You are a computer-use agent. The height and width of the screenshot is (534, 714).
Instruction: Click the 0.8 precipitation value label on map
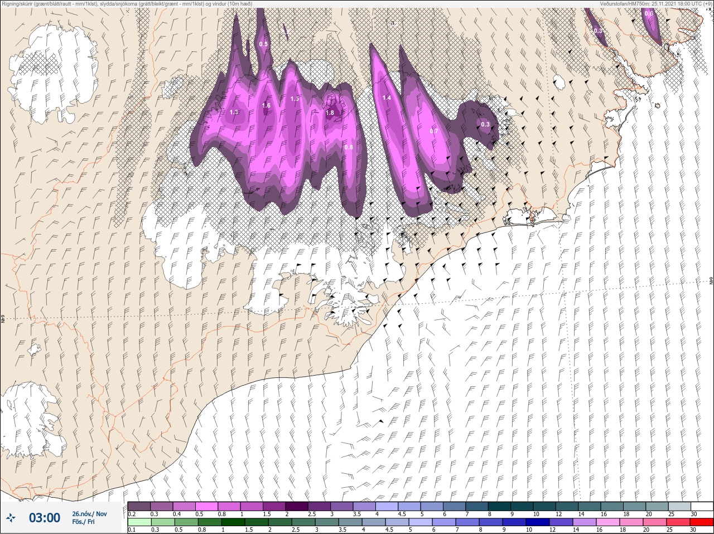point(349,147)
